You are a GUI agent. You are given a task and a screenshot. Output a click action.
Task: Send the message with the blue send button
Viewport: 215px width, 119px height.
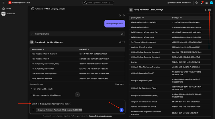(x=122, y=110)
